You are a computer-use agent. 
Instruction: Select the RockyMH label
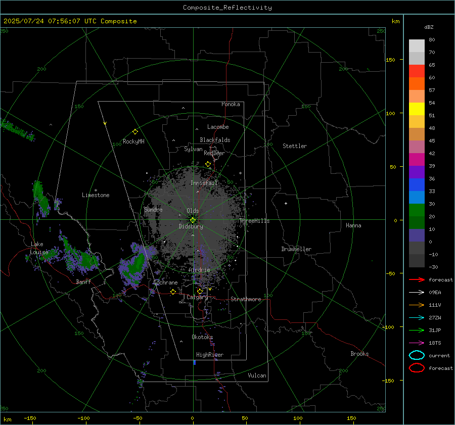[x=133, y=141]
